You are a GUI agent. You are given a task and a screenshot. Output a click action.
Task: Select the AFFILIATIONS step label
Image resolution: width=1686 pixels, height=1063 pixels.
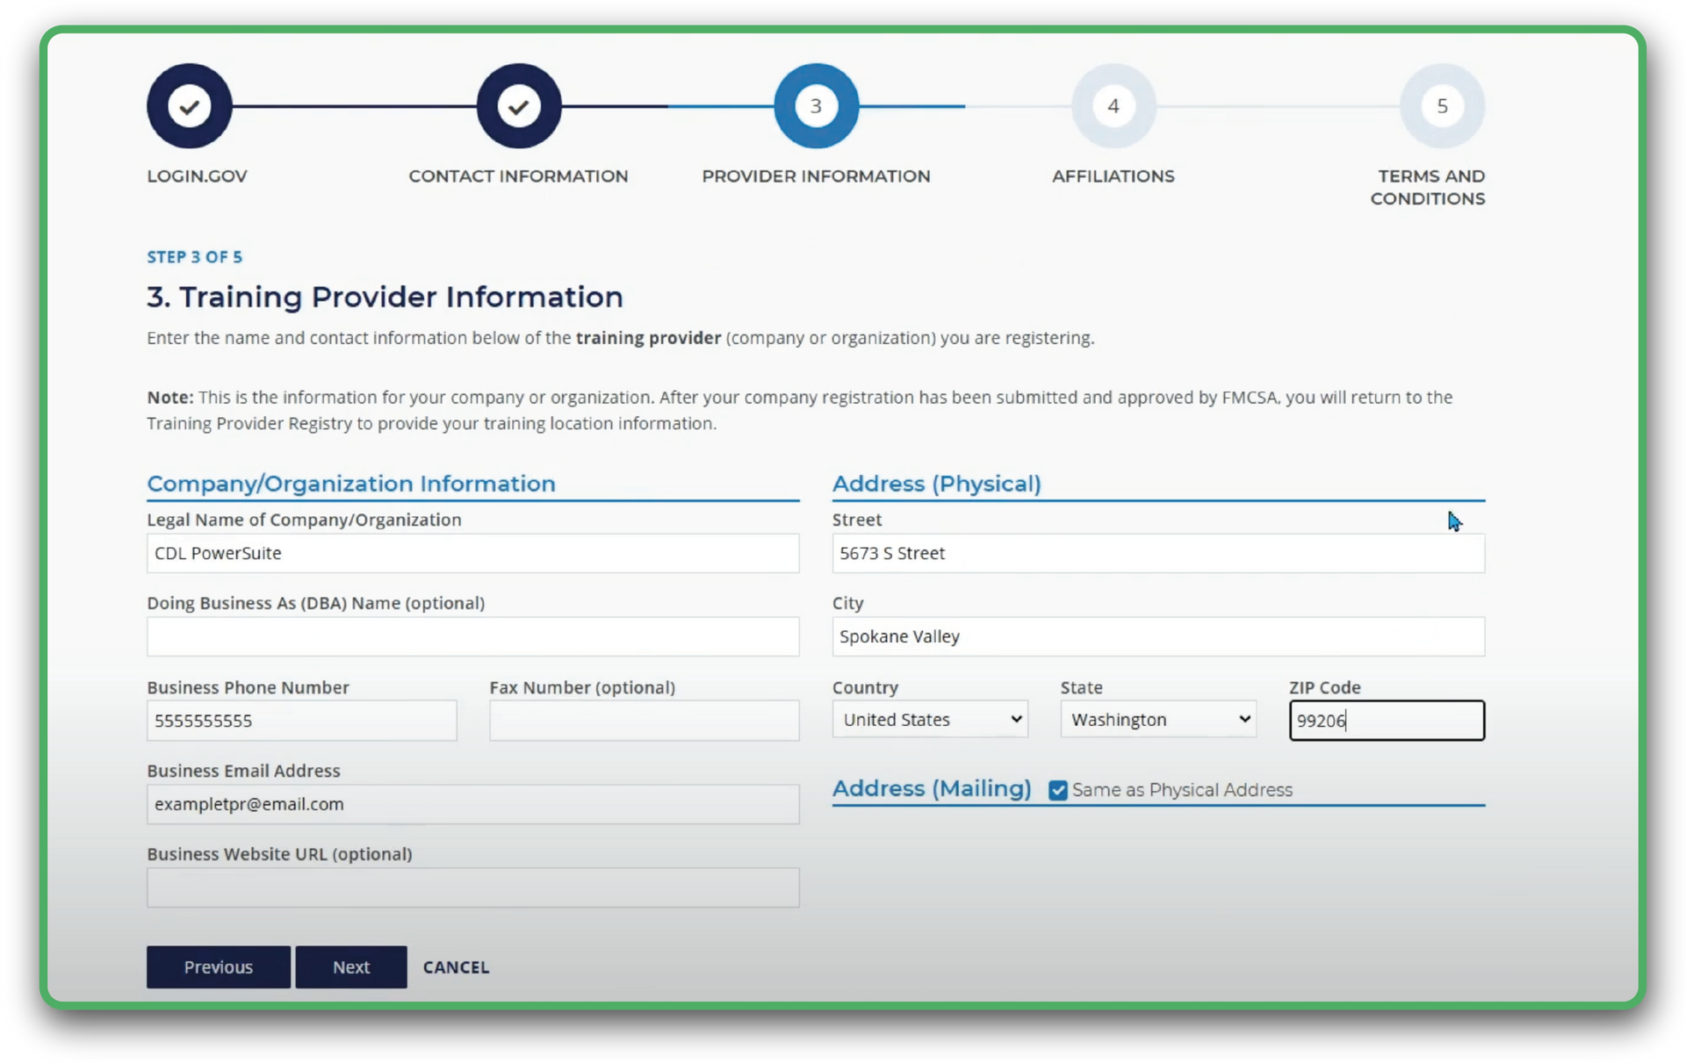tap(1113, 176)
